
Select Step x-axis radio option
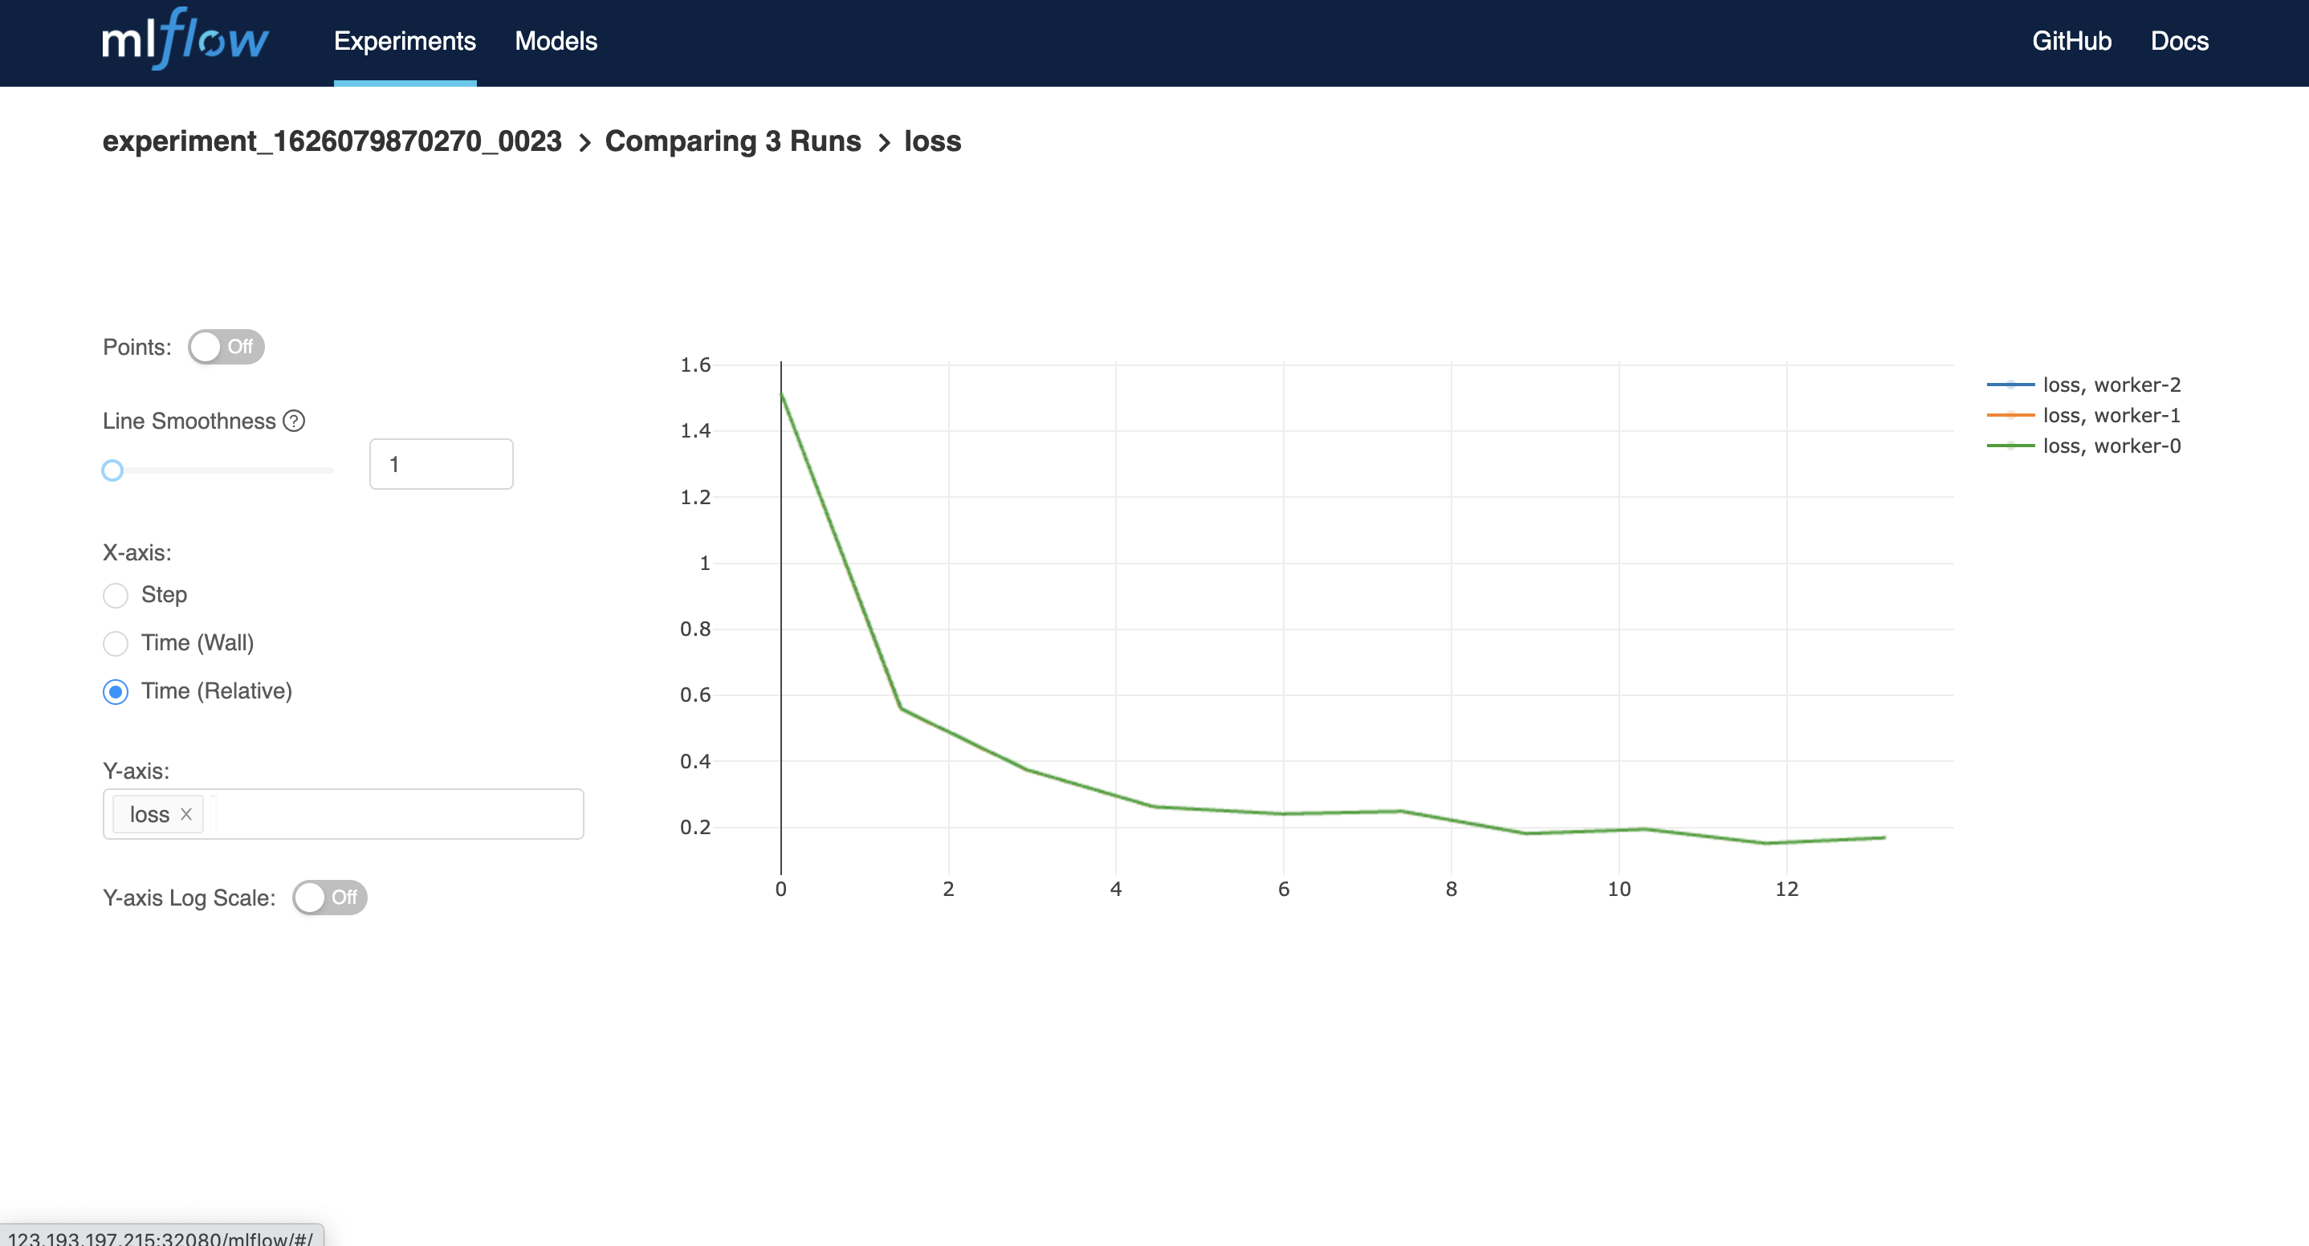116,595
